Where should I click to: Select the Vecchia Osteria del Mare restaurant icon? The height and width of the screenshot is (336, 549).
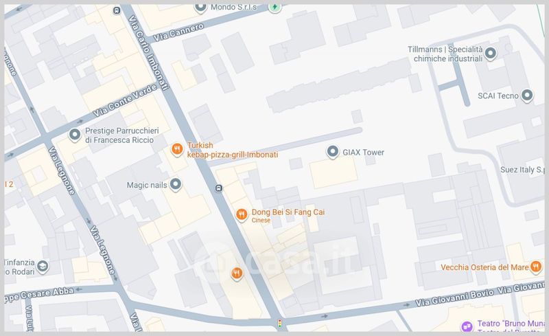click(x=536, y=267)
